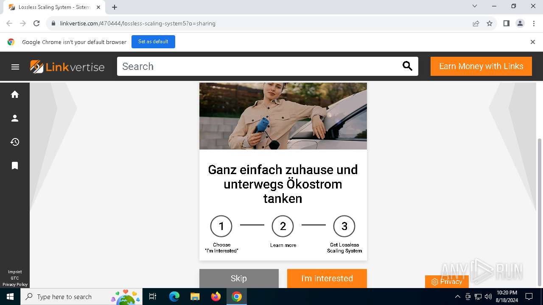This screenshot has height=305, width=543.
Task: Click the Linkvertise logo
Action: coord(67,67)
